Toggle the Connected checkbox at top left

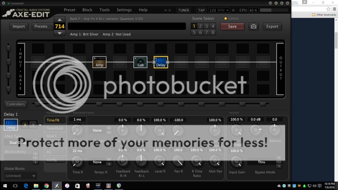click(9, 3)
